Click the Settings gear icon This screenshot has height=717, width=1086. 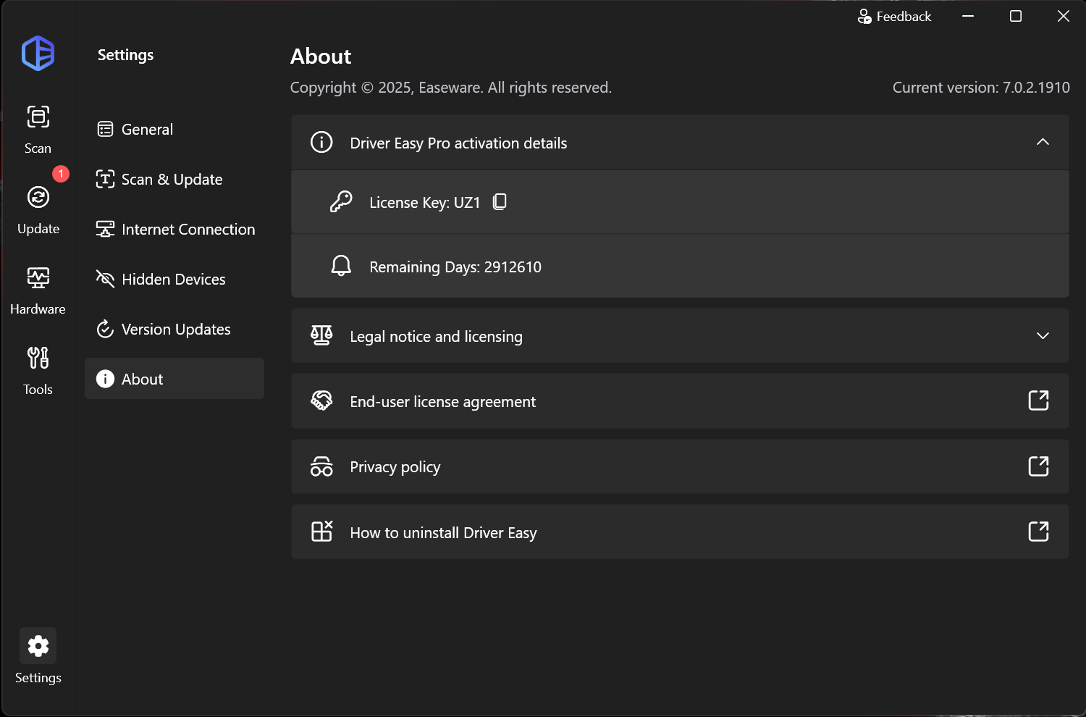[x=38, y=645]
